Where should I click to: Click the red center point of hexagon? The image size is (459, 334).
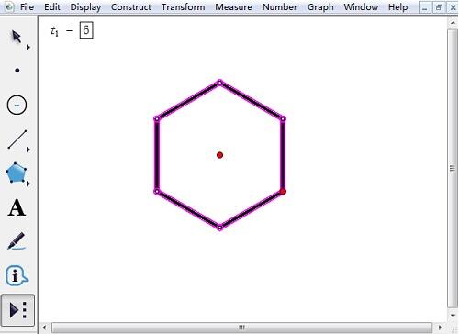coord(219,155)
